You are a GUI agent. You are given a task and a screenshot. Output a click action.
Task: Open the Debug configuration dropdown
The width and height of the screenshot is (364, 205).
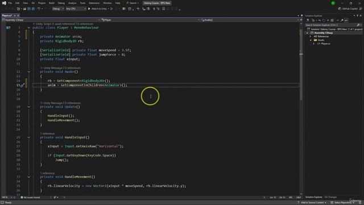point(58,9)
